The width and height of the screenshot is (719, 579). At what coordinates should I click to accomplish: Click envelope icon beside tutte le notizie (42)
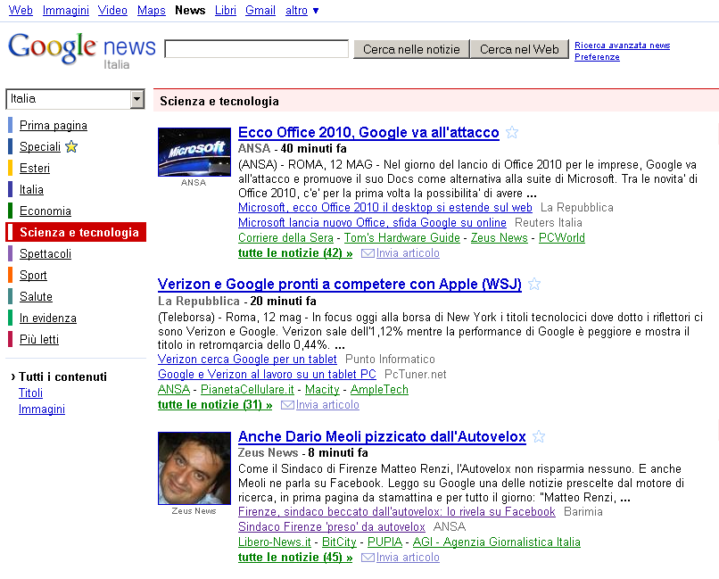(368, 253)
